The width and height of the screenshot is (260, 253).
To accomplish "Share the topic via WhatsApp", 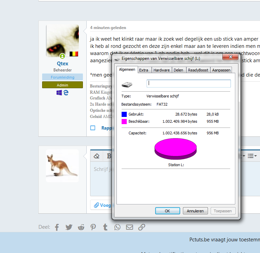I will [117, 227].
